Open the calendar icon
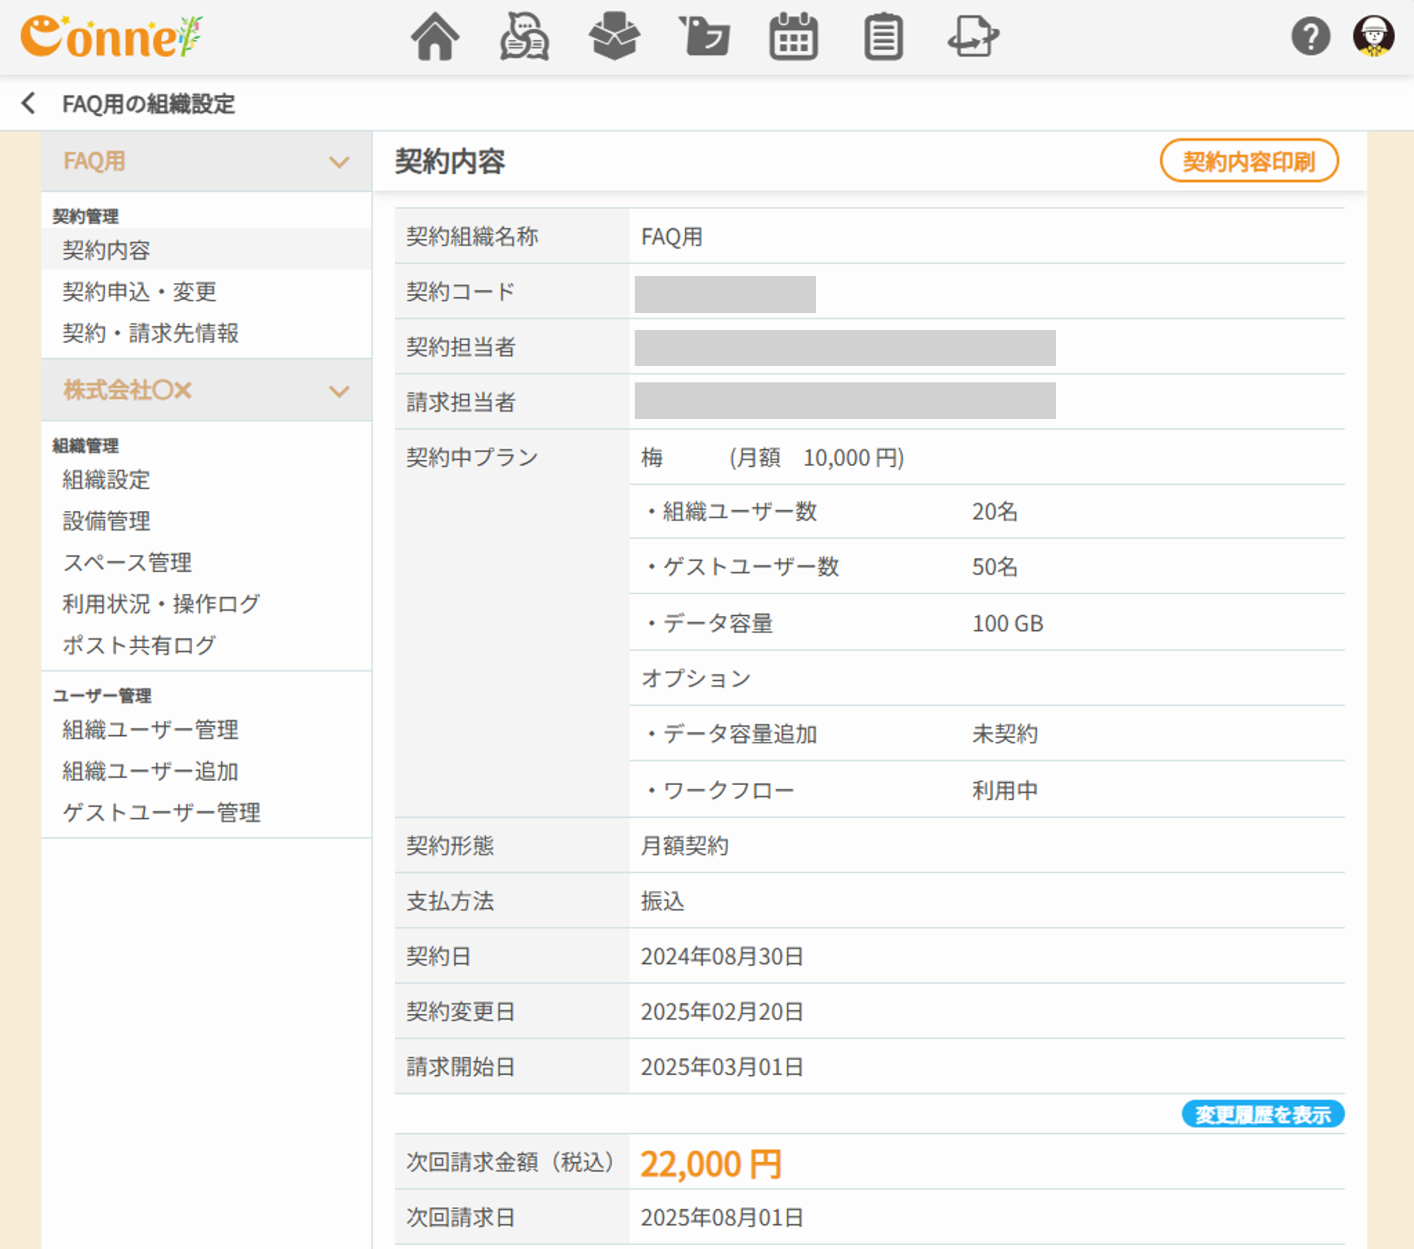 (793, 37)
